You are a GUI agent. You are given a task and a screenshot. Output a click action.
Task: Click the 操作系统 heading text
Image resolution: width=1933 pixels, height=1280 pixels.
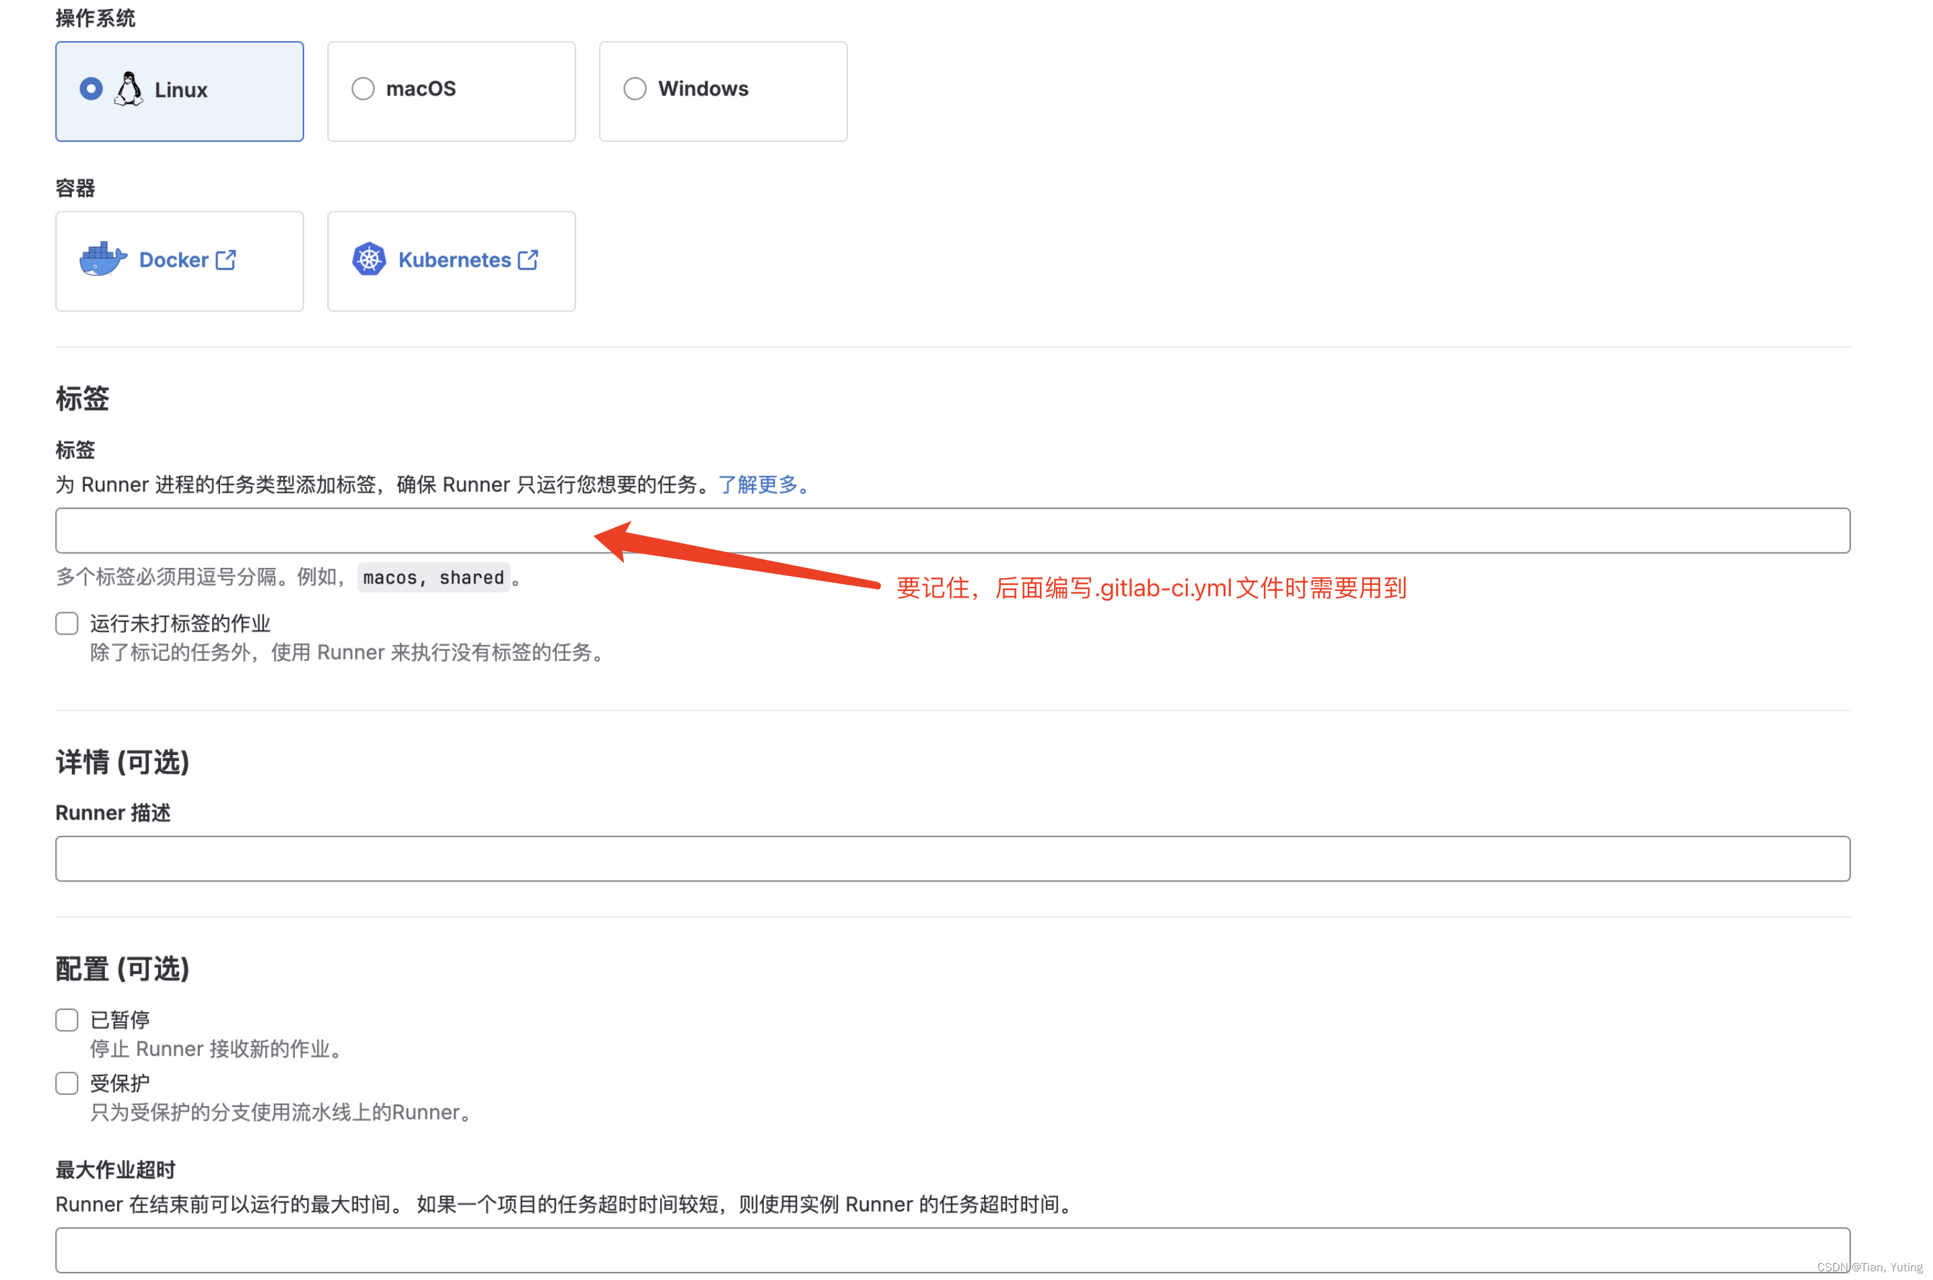coord(96,18)
